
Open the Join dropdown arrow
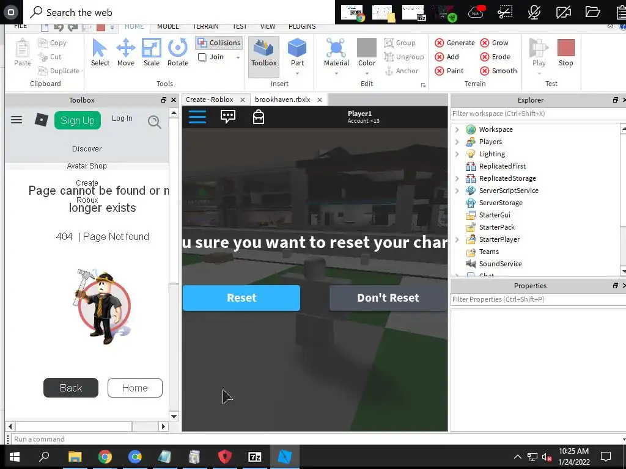238,57
